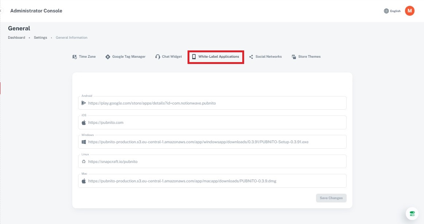
Task: Click the Windows logo icon in Windows field
Action: coord(84,142)
